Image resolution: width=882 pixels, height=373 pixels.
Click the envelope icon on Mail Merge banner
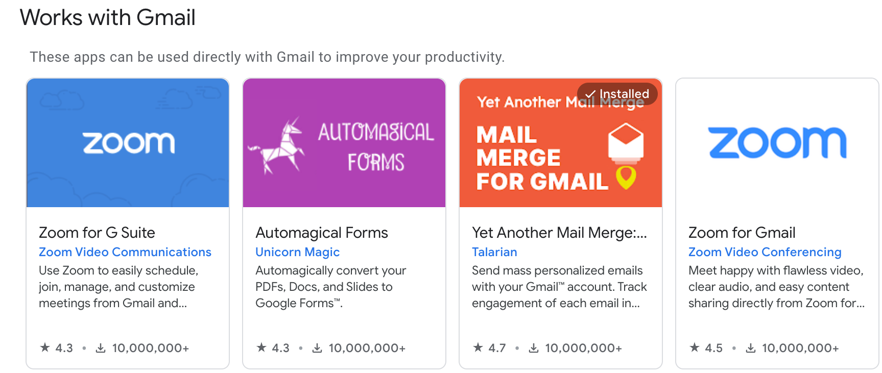626,142
